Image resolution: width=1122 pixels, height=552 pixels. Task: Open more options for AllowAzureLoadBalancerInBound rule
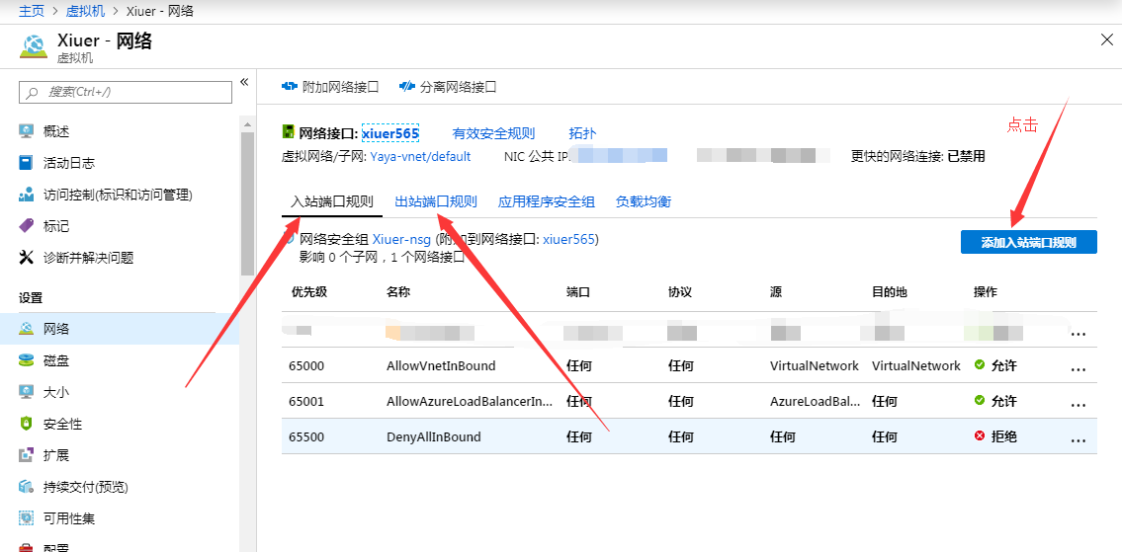1078,405
